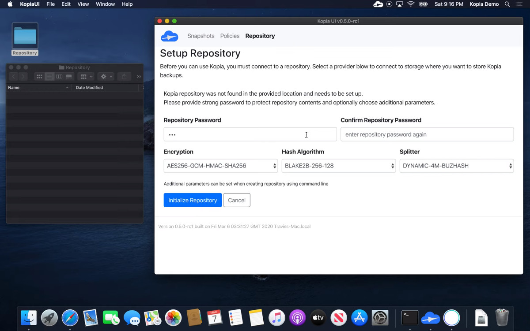
Task: Click the Kopia cloud icon in the menu bar
Action: pyautogui.click(x=378, y=4)
